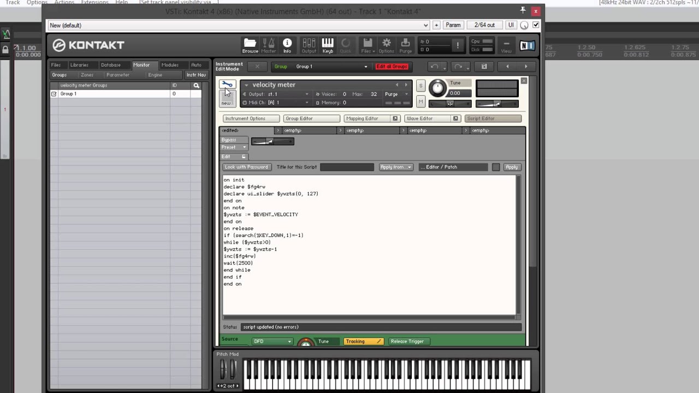Click the plus button beside preset field

[436, 25]
